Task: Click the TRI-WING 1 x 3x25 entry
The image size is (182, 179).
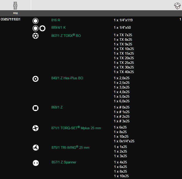Action: click(120, 156)
